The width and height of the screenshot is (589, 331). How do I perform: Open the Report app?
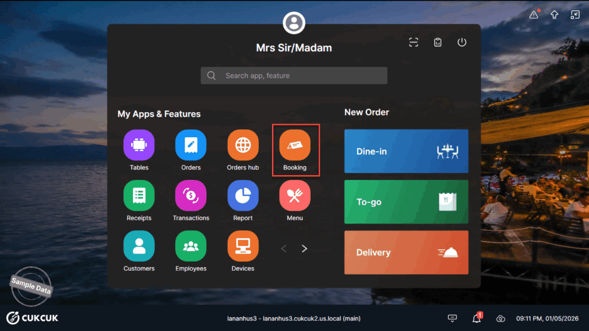coord(243,196)
